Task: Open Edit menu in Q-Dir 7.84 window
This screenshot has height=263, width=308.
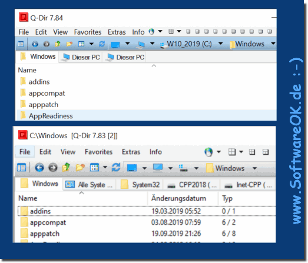Action: 41,32
